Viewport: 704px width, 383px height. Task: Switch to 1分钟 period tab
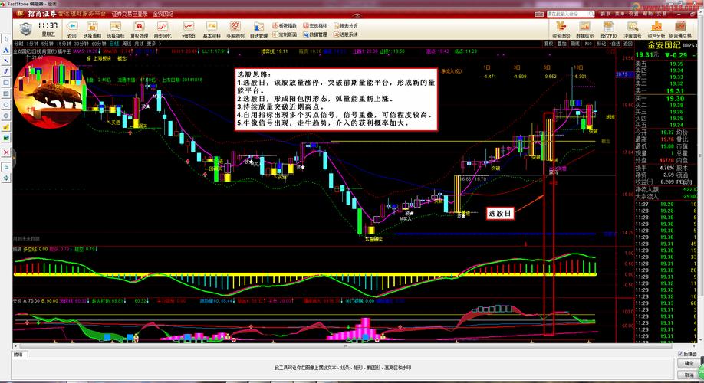(32, 44)
